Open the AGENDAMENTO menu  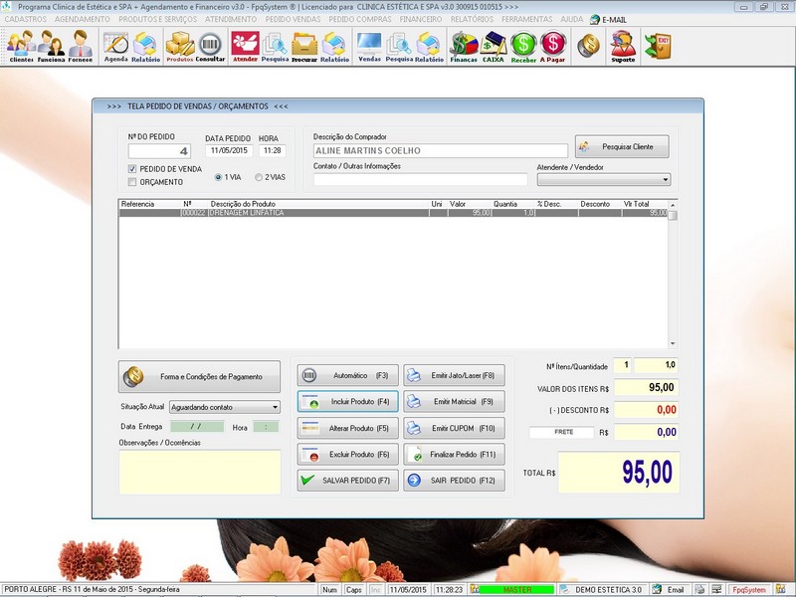(83, 19)
